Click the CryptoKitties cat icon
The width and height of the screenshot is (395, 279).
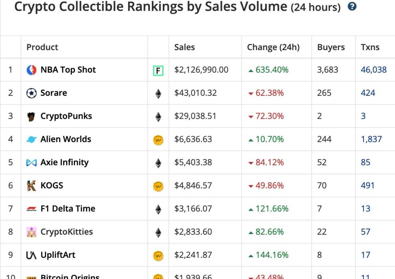31,232
